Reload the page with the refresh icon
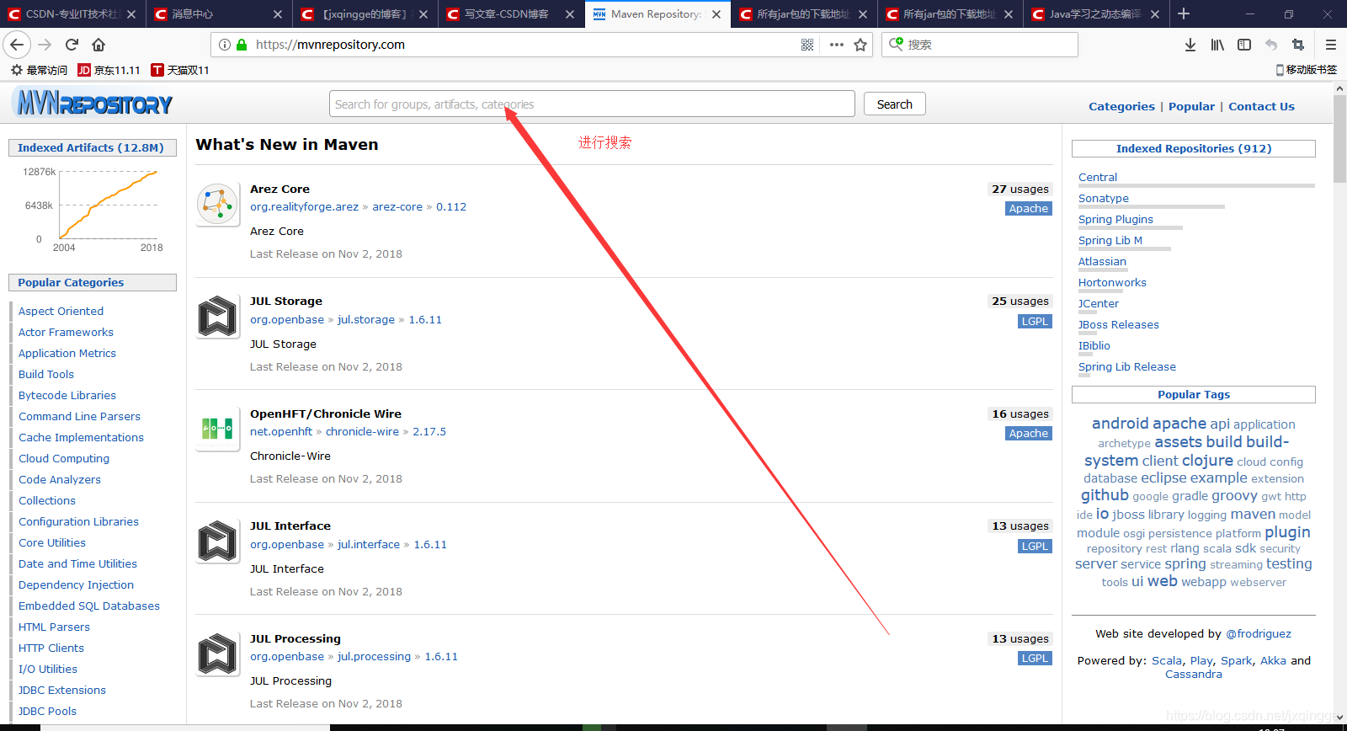This screenshot has width=1347, height=731. pos(72,45)
